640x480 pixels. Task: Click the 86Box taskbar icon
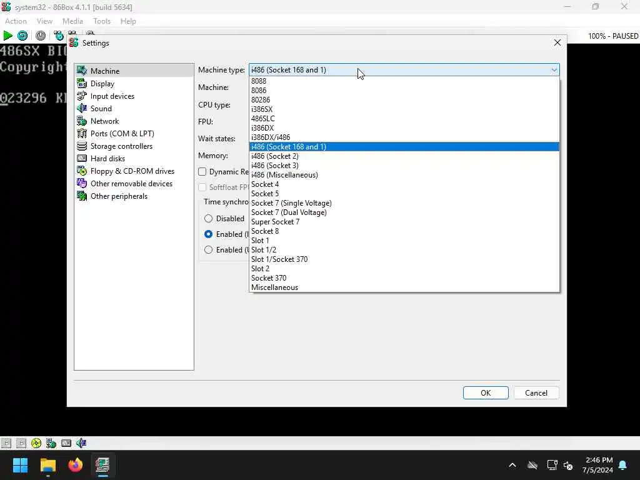pyautogui.click(x=103, y=465)
